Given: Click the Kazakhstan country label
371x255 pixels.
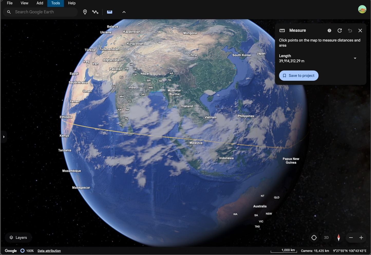Looking at the screenshot, I should (x=132, y=32).
